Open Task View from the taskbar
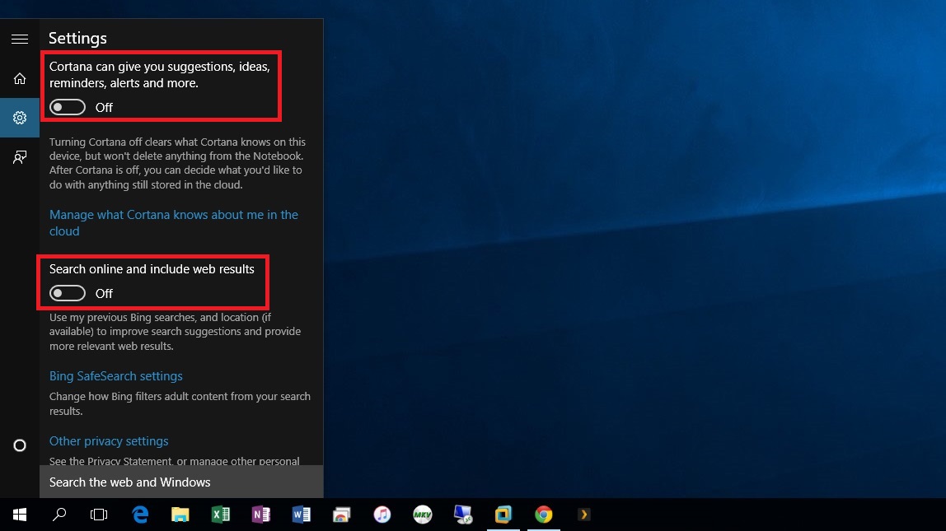The height and width of the screenshot is (531, 946). click(x=99, y=515)
